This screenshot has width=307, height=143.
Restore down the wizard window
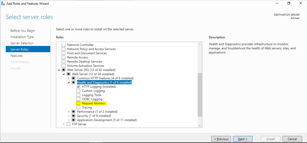point(289,3)
